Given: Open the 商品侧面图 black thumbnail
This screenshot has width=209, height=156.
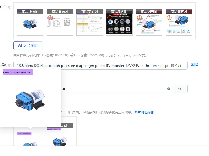Looking at the screenshot, I should click(x=119, y=22).
